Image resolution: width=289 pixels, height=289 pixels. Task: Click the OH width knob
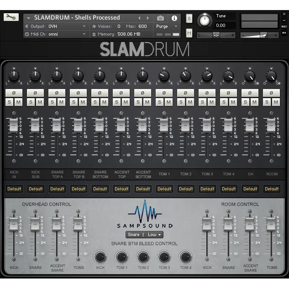coord(250,76)
